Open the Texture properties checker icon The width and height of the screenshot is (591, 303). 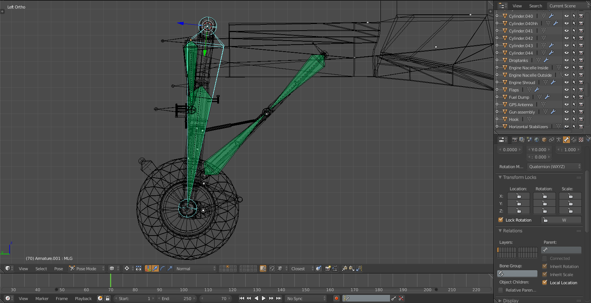[x=581, y=140]
